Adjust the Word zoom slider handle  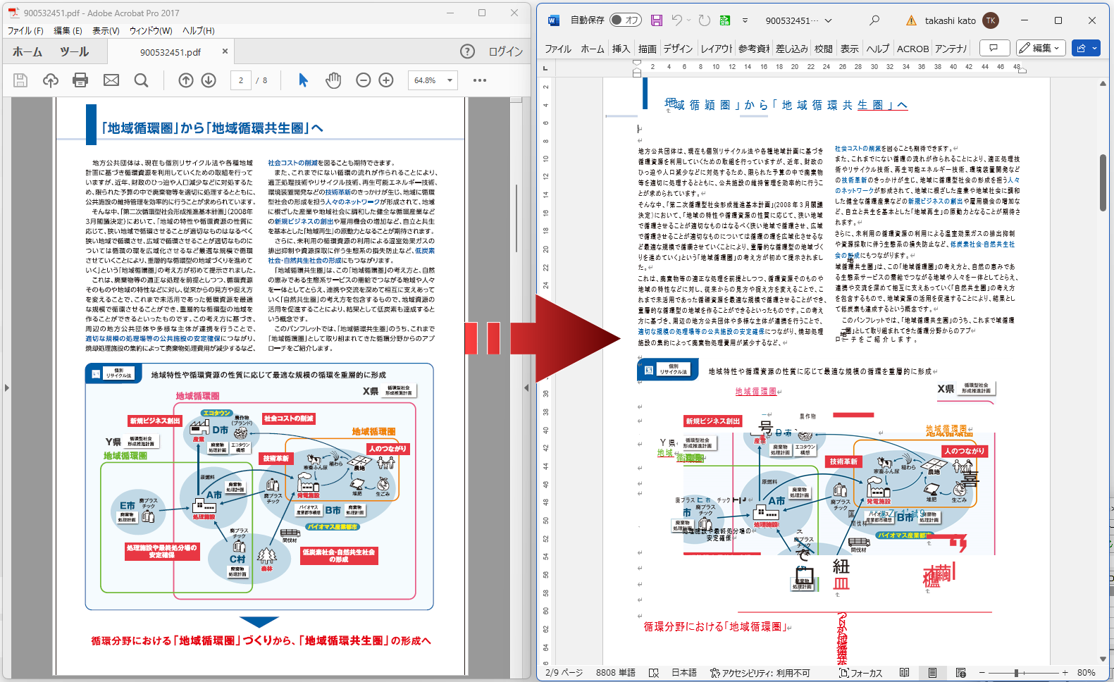tap(1016, 673)
